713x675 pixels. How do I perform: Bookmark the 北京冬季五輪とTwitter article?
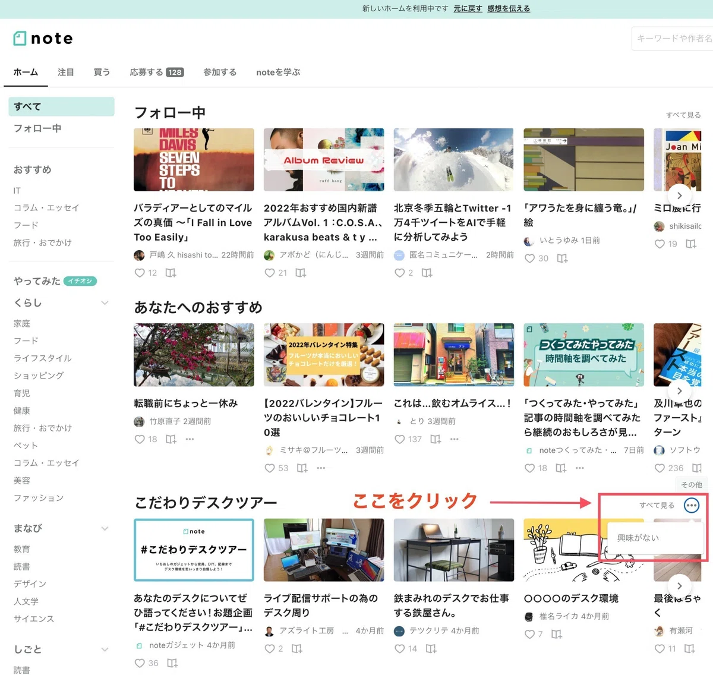tap(427, 273)
